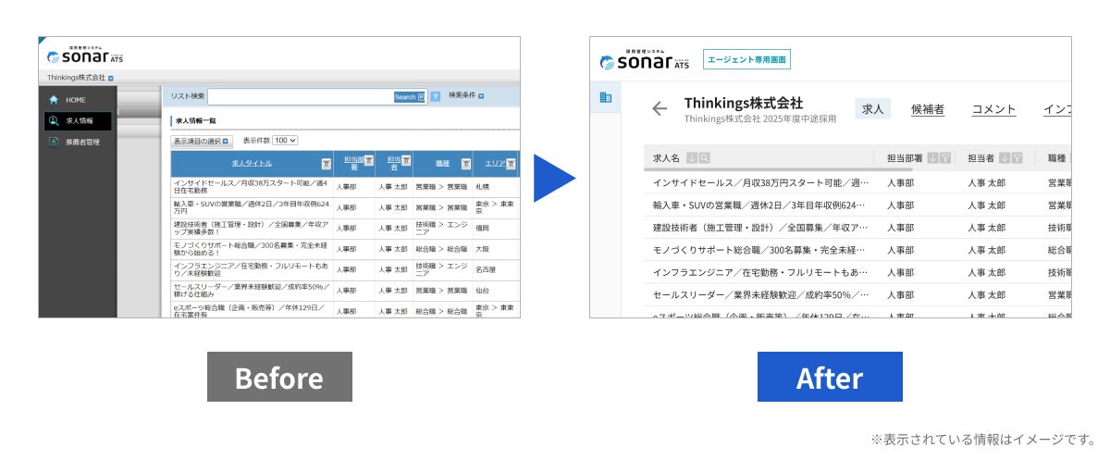Viewport: 1110px width, 460px height.
Task: Click the リスト検索 text input field
Action: click(x=300, y=96)
